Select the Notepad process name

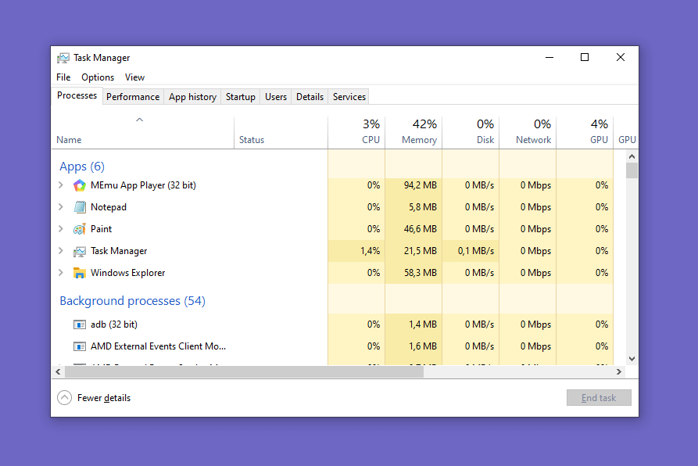point(109,207)
